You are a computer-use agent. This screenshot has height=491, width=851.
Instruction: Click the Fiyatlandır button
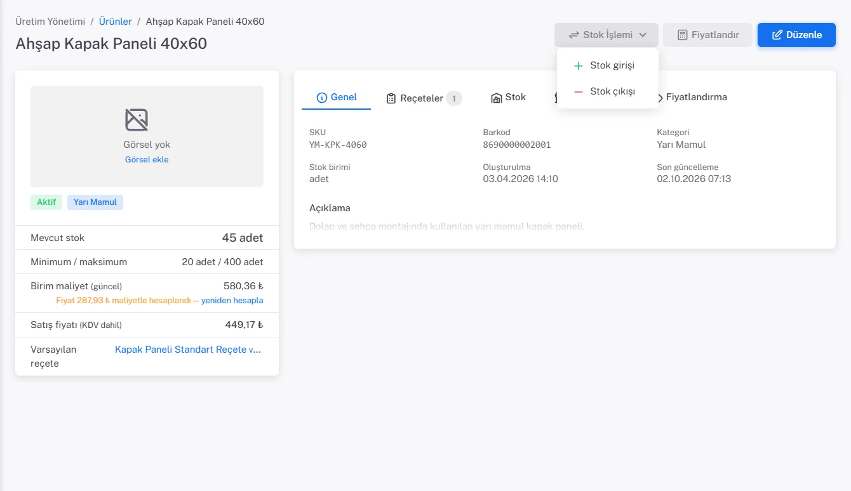pyautogui.click(x=707, y=35)
